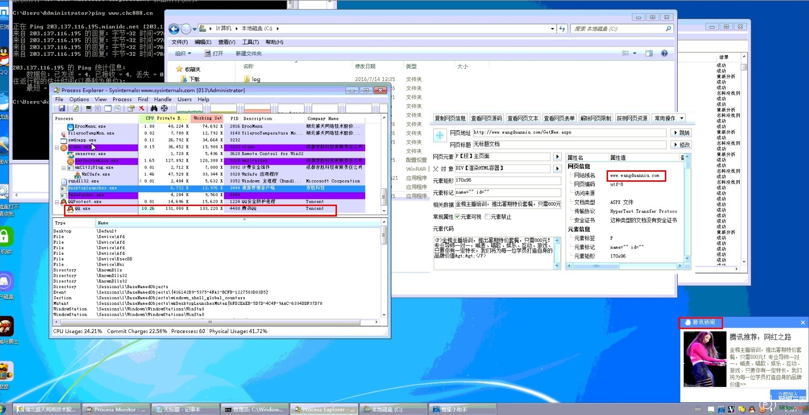Go back in the Explorer window

click(x=174, y=29)
